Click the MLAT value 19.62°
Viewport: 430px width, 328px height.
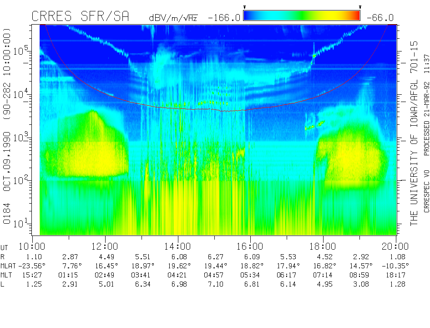[177, 266]
